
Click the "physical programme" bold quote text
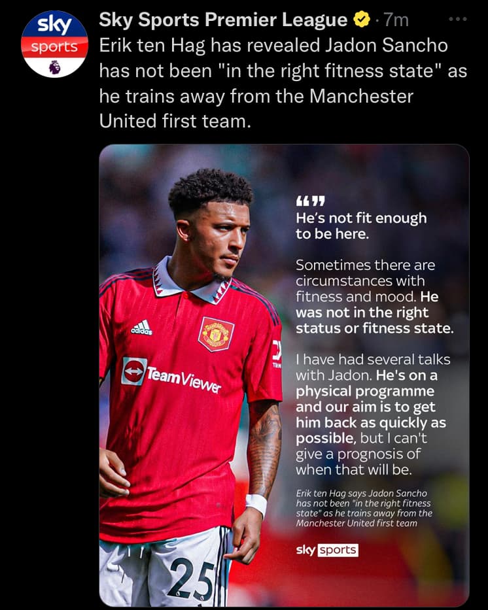pos(365,391)
